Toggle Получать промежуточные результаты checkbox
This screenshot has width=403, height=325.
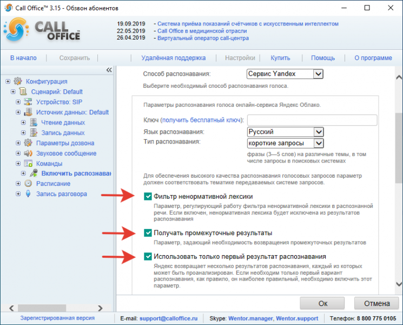pyautogui.click(x=148, y=233)
